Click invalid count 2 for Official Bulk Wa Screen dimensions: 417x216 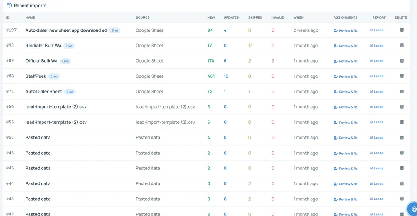pos(273,61)
